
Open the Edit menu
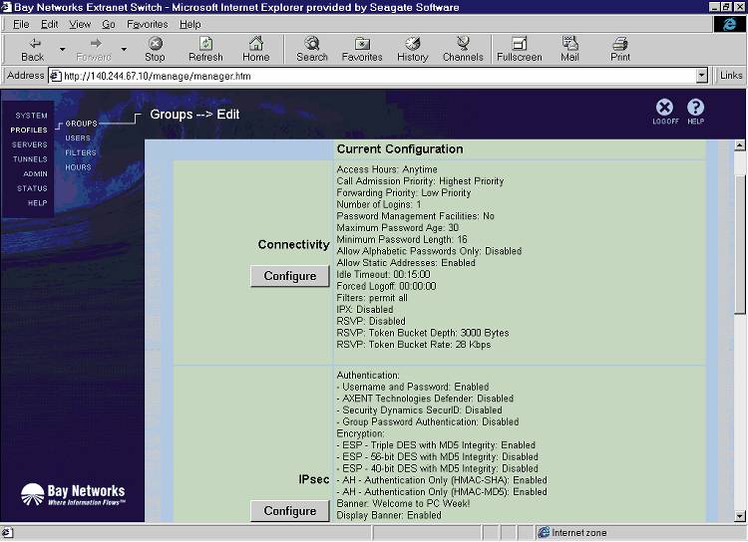pos(49,24)
